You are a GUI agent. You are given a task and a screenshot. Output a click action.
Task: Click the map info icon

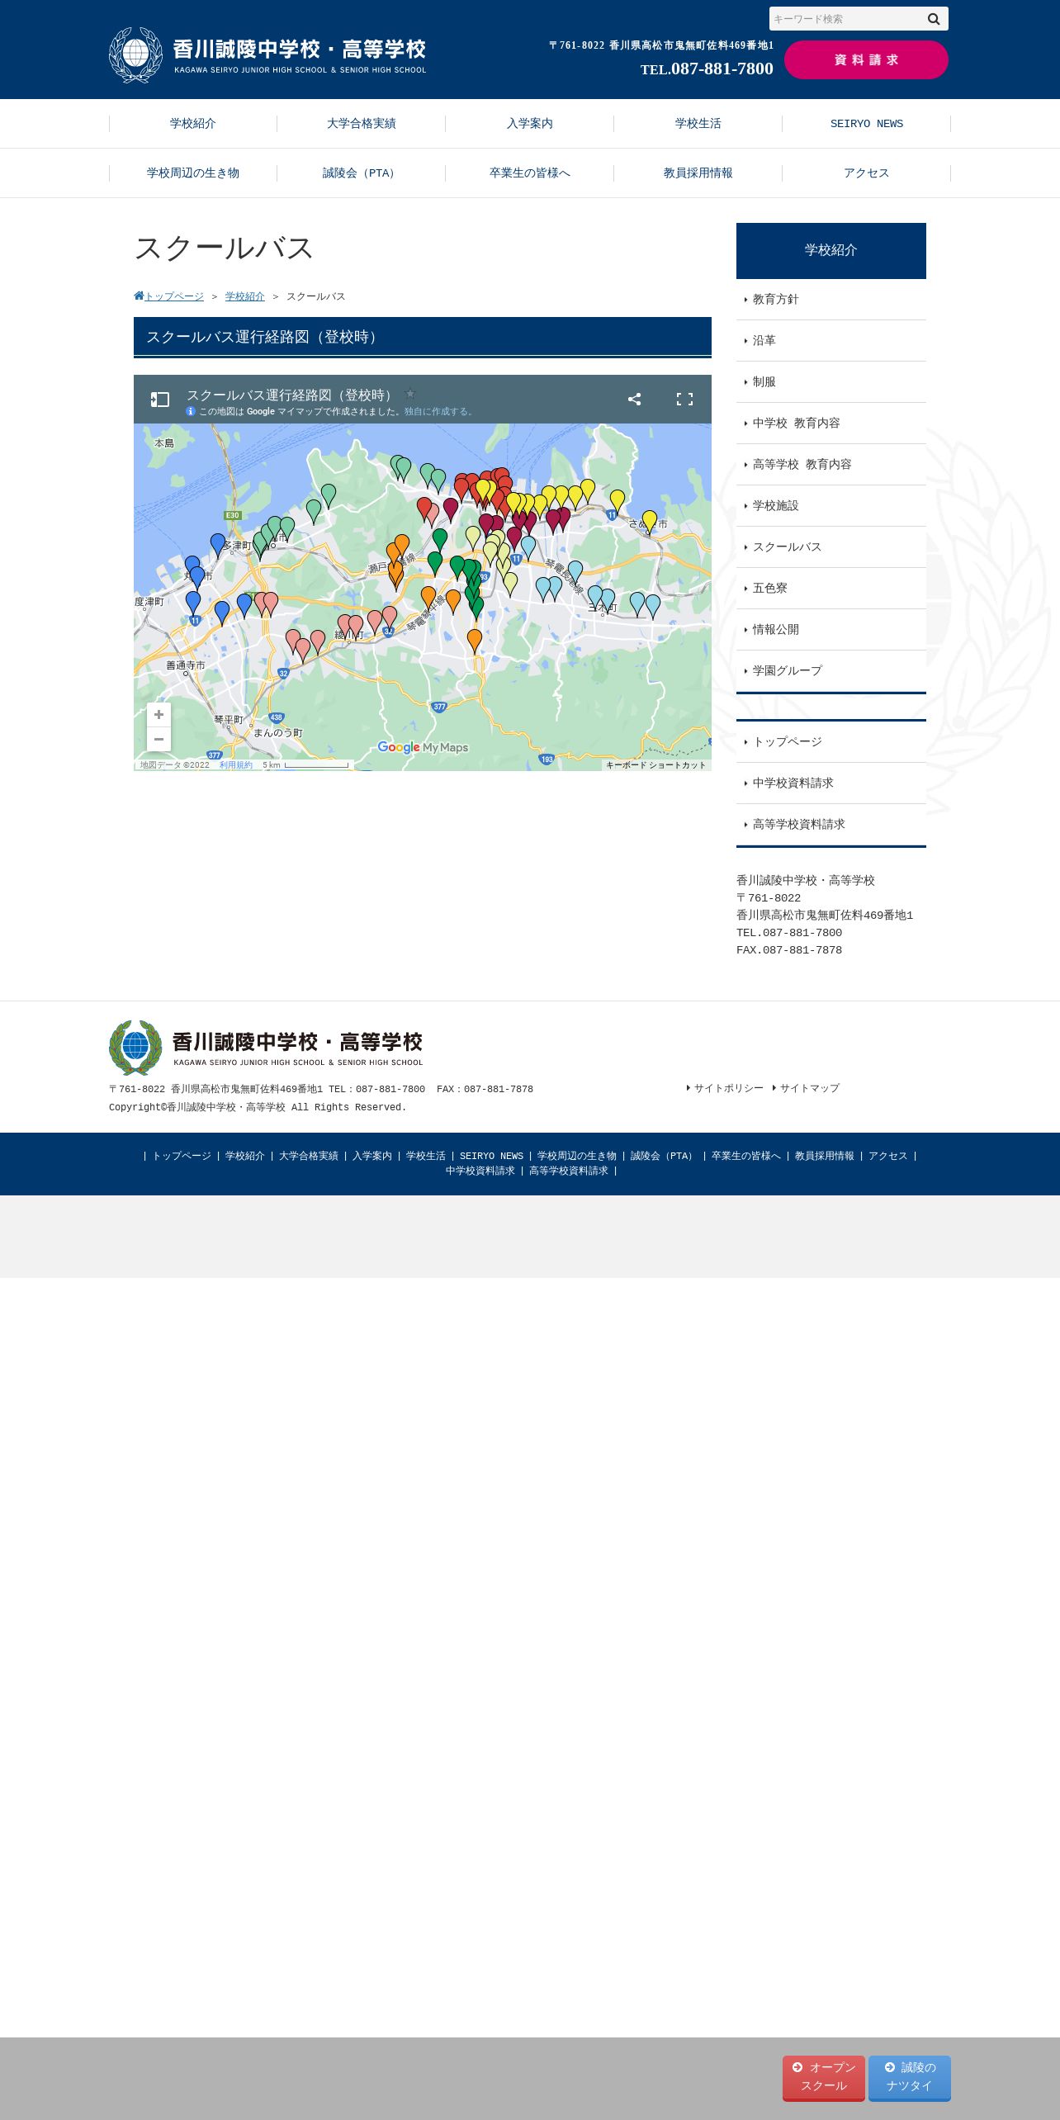[191, 411]
